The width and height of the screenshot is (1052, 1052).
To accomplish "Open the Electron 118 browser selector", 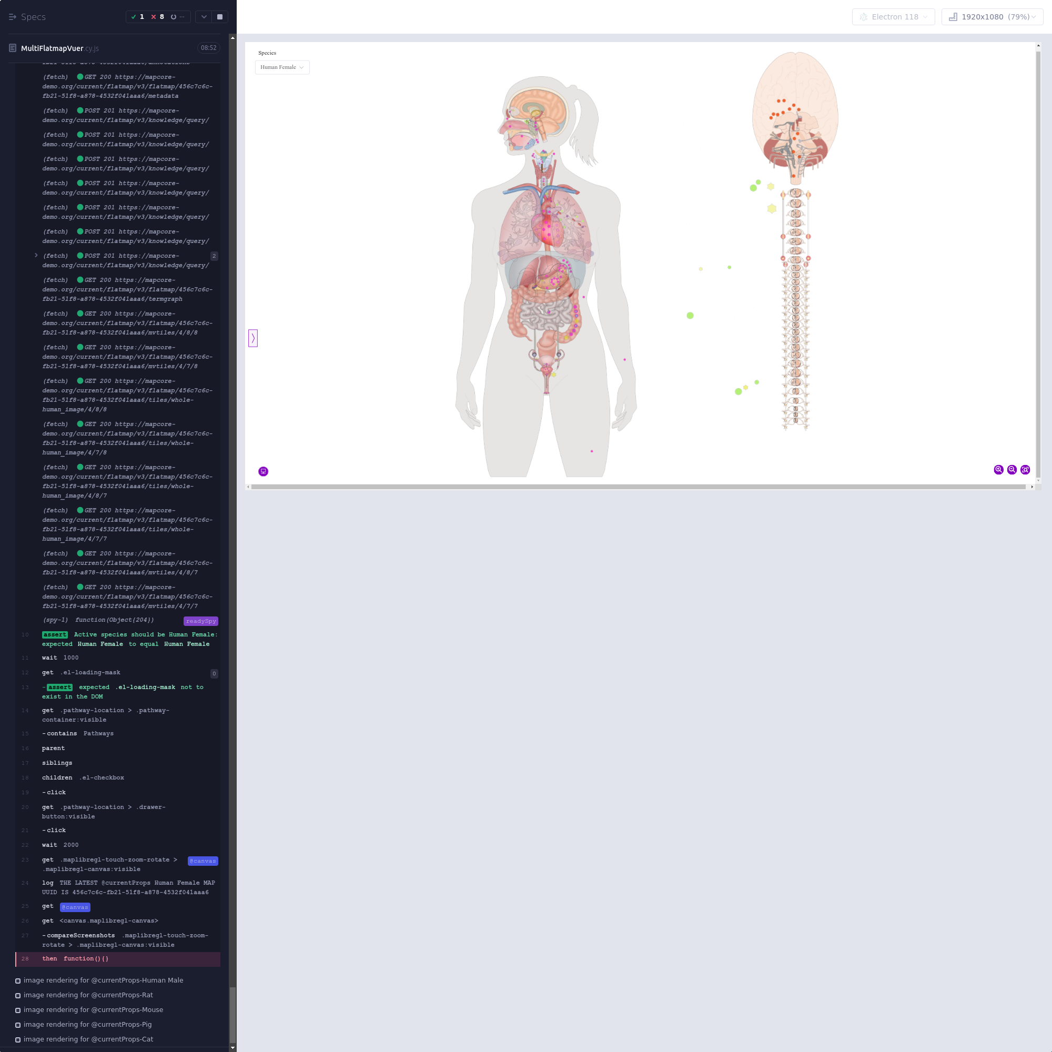I will 893,17.
